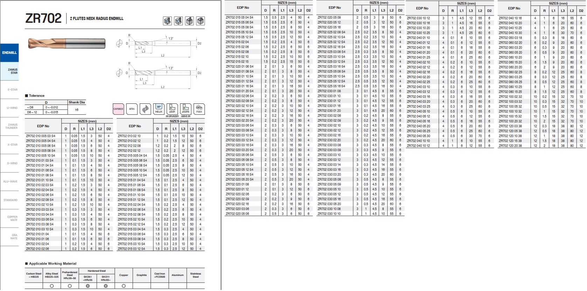587x291 pixels.
Task: Open the COPPER MATE side tab
Action: (9, 218)
